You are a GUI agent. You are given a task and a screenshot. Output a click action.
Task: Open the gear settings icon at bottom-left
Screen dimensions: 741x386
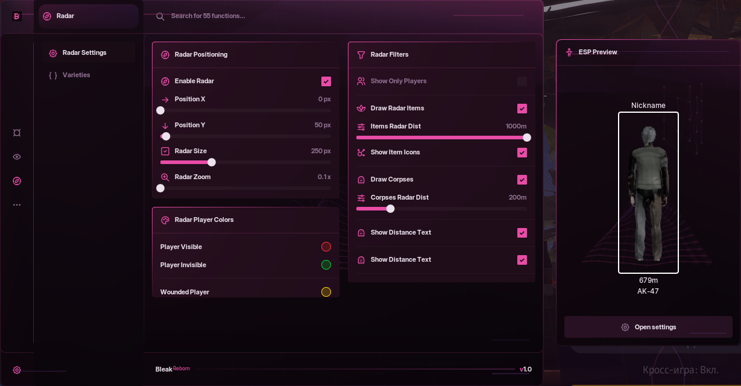[17, 370]
